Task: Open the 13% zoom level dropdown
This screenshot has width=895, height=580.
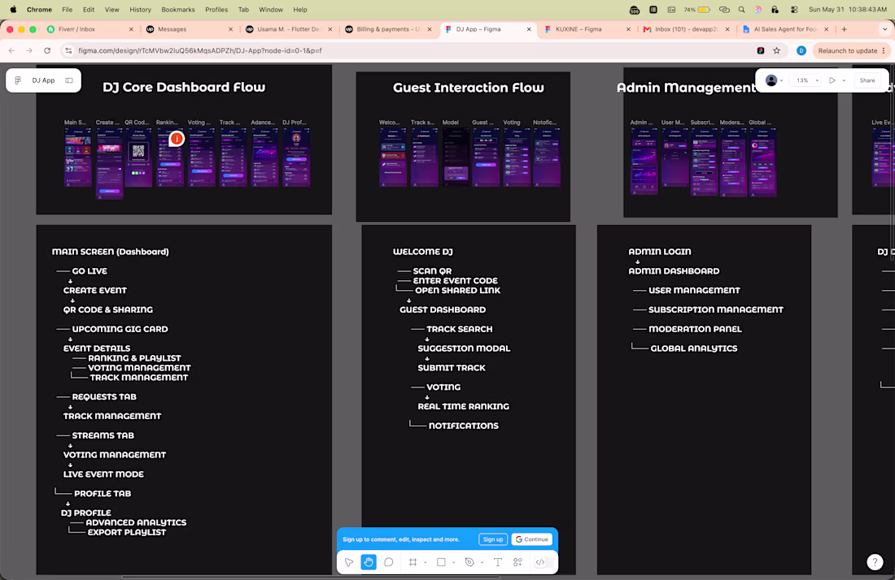Action: 807,80
